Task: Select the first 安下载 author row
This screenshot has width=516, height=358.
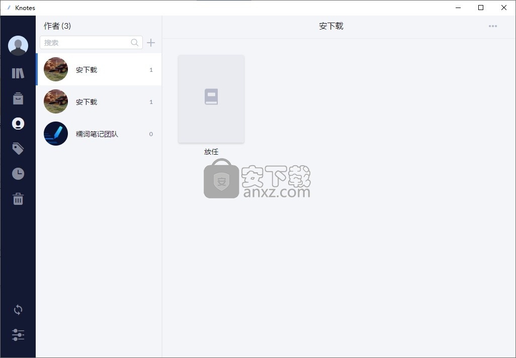Action: pos(99,69)
